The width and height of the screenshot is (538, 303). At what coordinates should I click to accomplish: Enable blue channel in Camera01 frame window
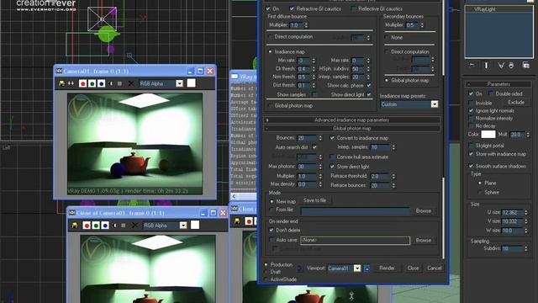(x=101, y=83)
